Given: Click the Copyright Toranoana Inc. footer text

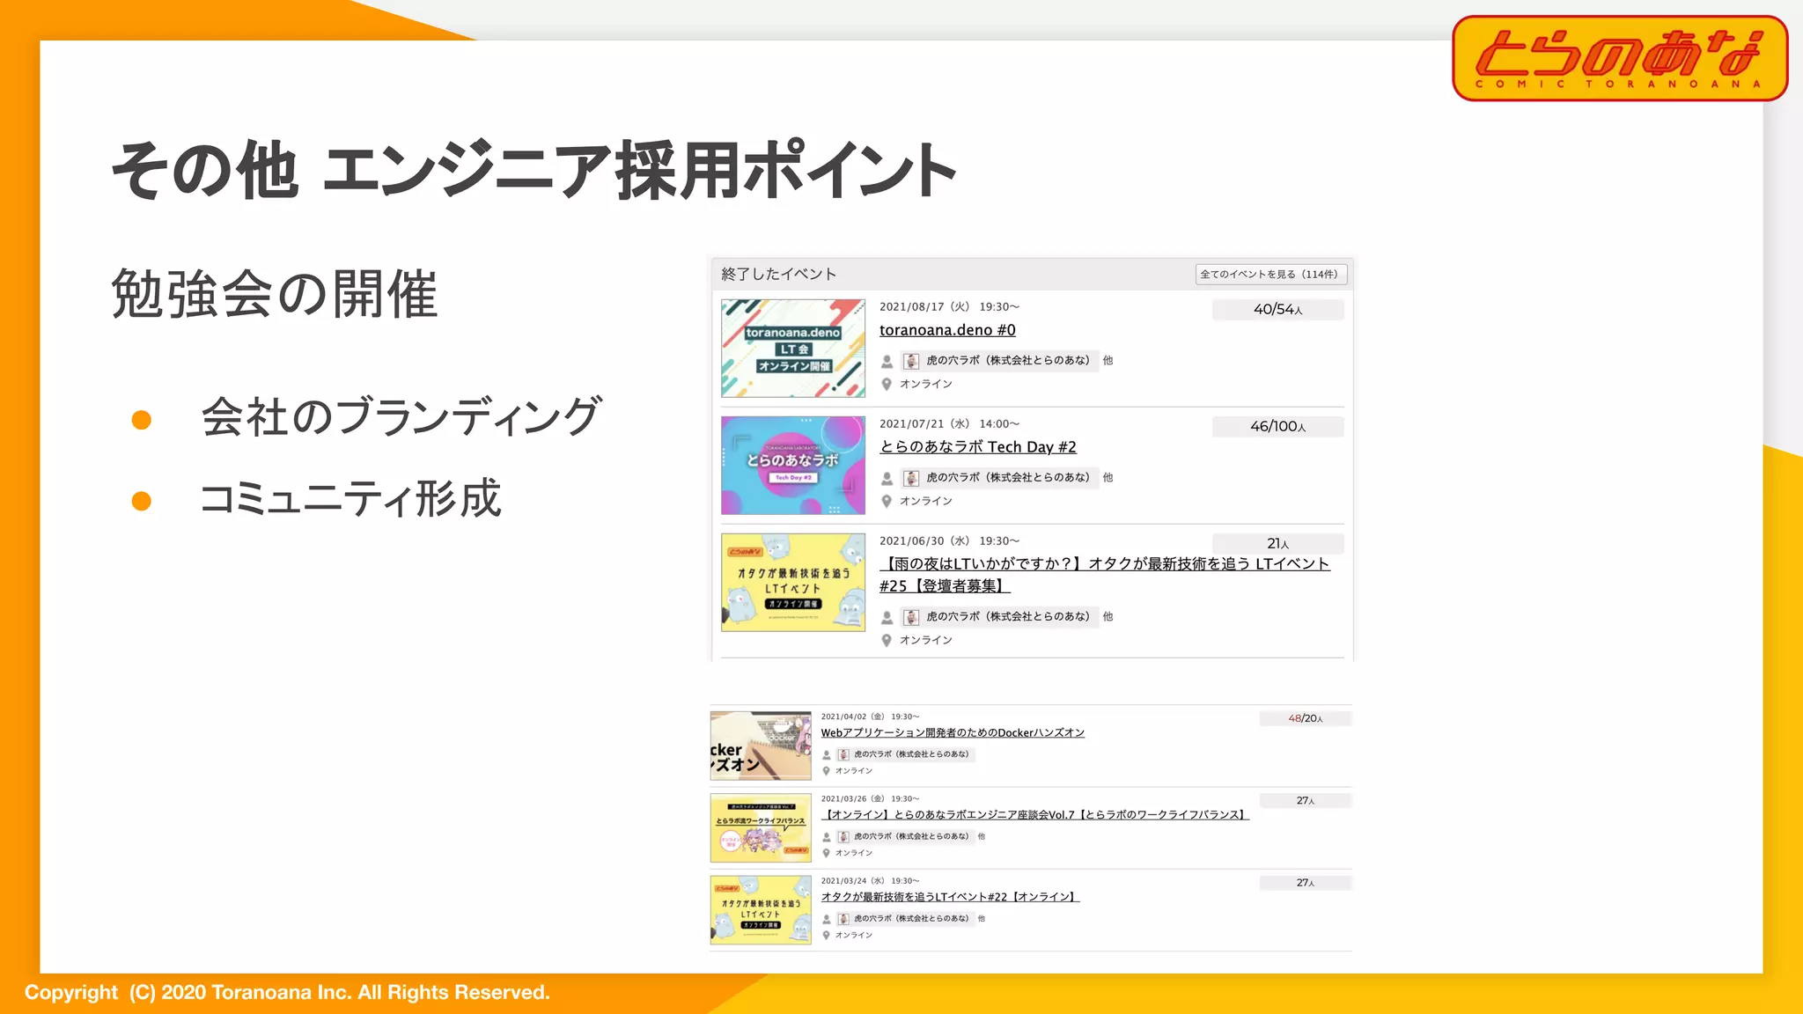Looking at the screenshot, I should coord(287,993).
